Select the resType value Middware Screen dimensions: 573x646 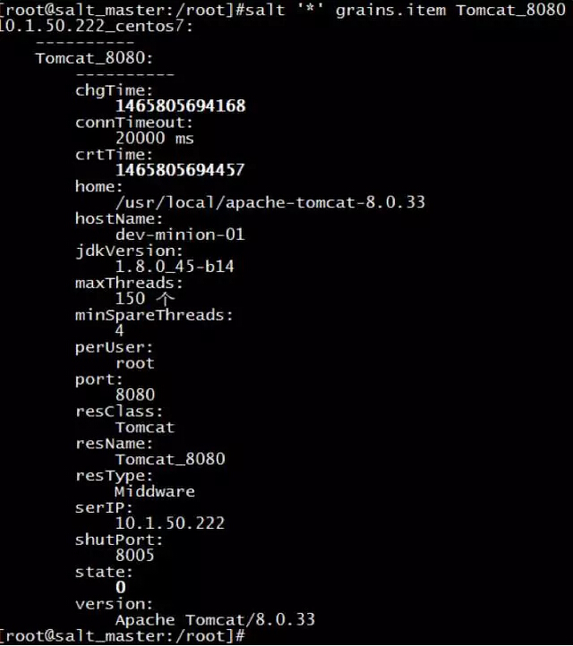click(x=155, y=491)
